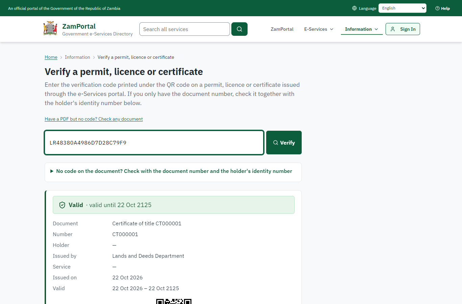Image resolution: width=462 pixels, height=304 pixels.
Task: Click the '22 Oct 2026 – 22 Oct 2125' value
Action: pyautogui.click(x=145, y=288)
